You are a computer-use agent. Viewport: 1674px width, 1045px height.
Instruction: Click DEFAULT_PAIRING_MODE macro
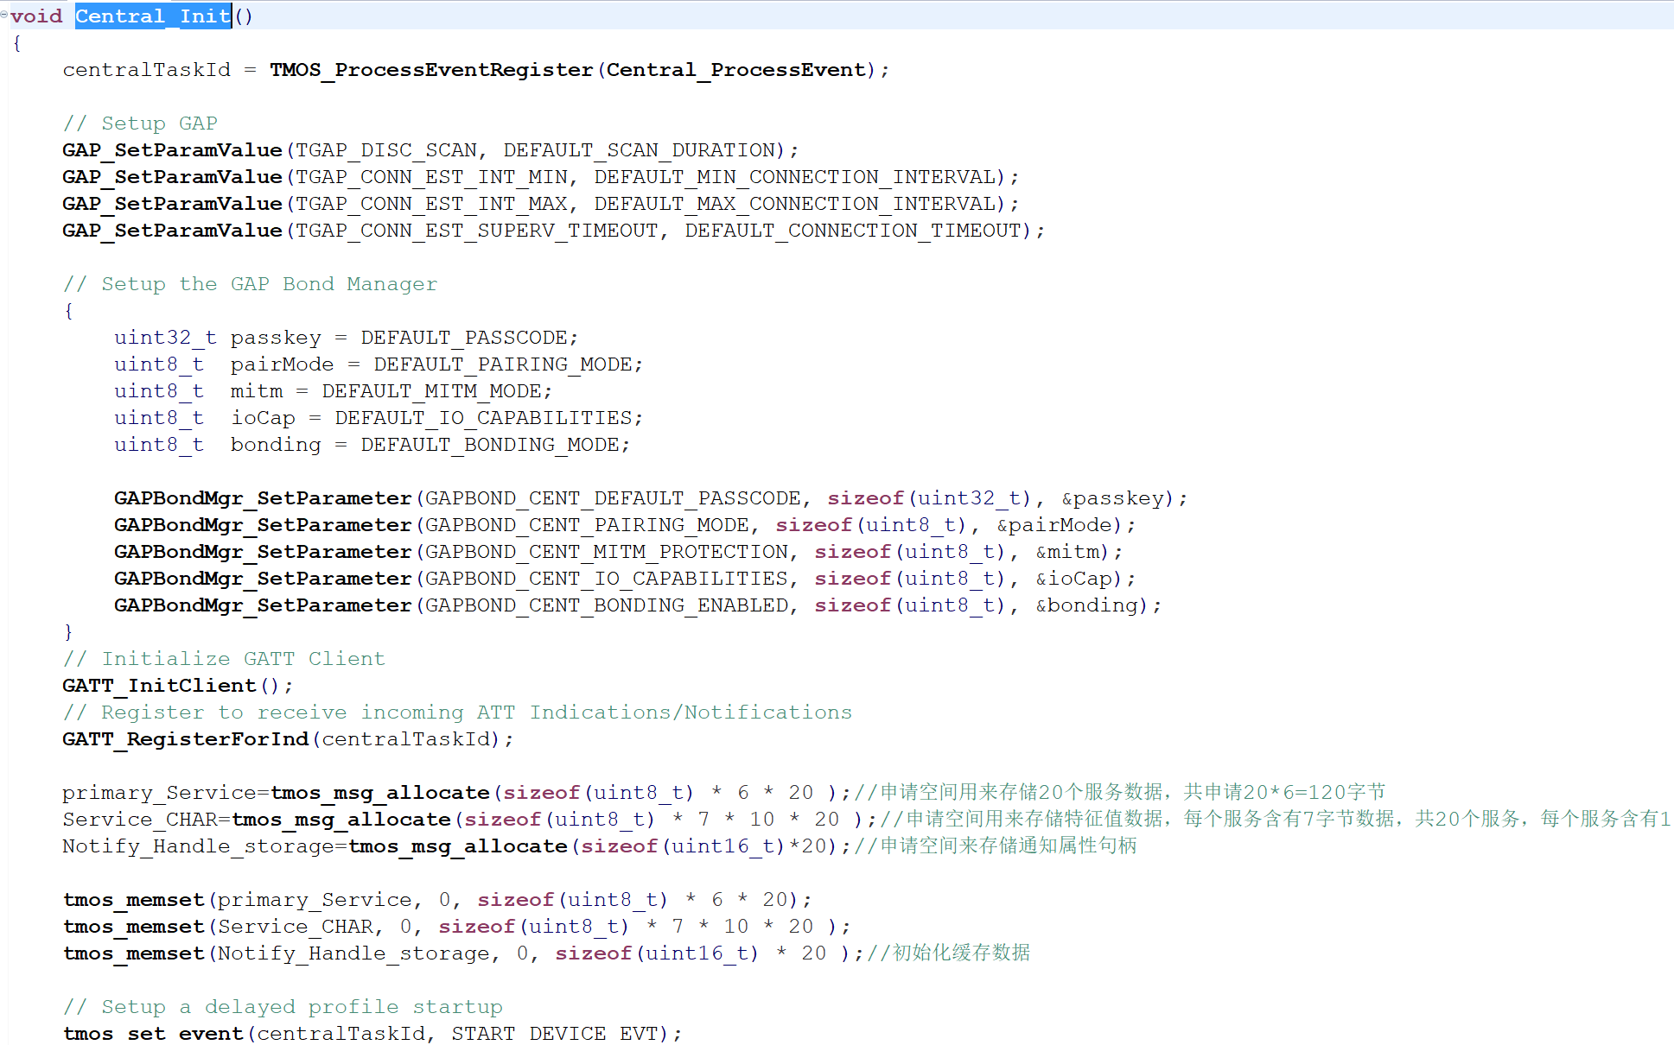[x=502, y=364]
